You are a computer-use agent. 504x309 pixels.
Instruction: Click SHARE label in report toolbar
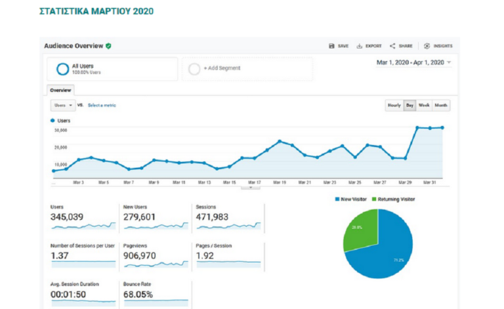coord(406,46)
